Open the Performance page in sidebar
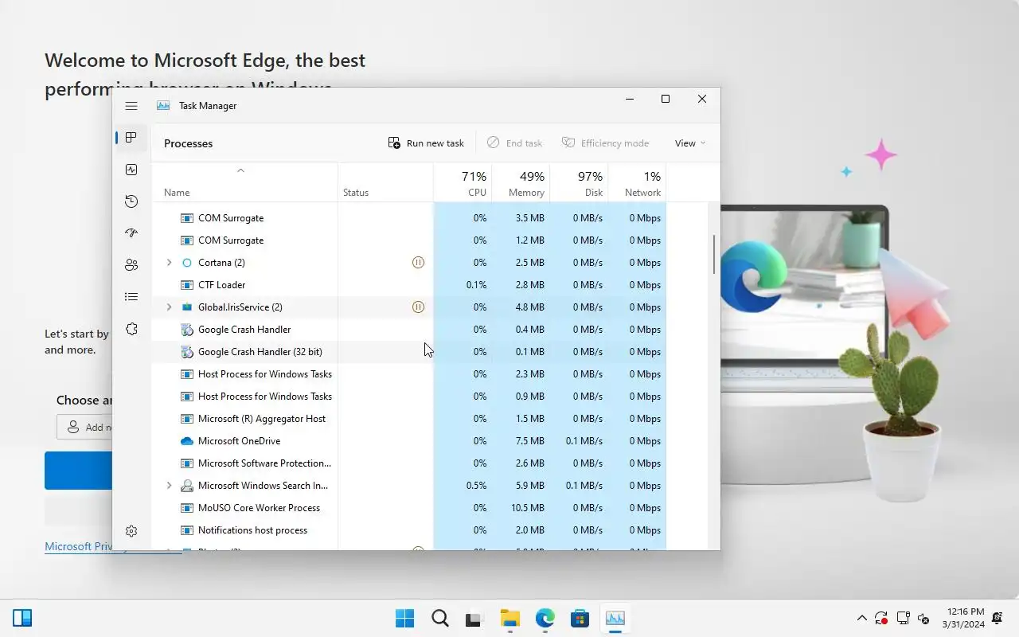Image resolution: width=1019 pixels, height=637 pixels. [131, 170]
